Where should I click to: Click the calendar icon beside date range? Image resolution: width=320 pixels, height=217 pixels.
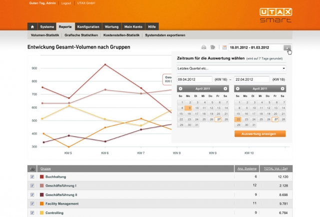(x=224, y=47)
